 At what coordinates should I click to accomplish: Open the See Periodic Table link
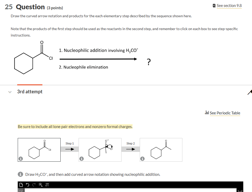point(225,113)
